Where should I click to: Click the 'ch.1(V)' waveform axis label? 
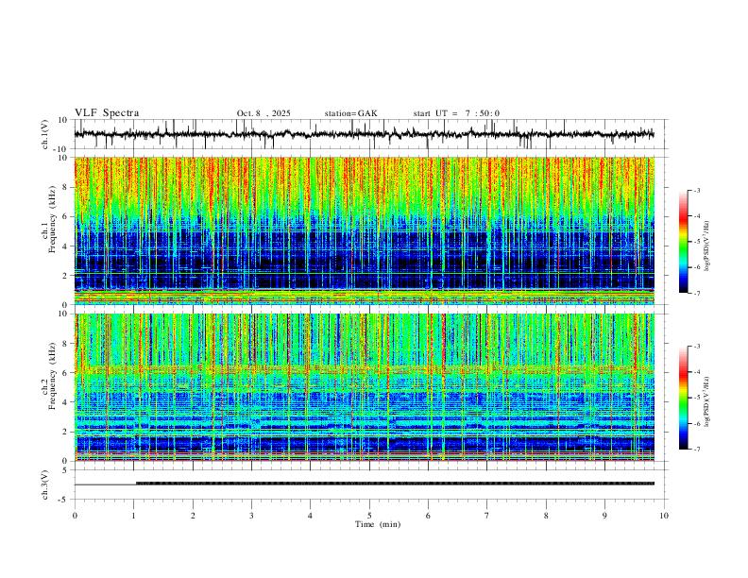pyautogui.click(x=45, y=134)
